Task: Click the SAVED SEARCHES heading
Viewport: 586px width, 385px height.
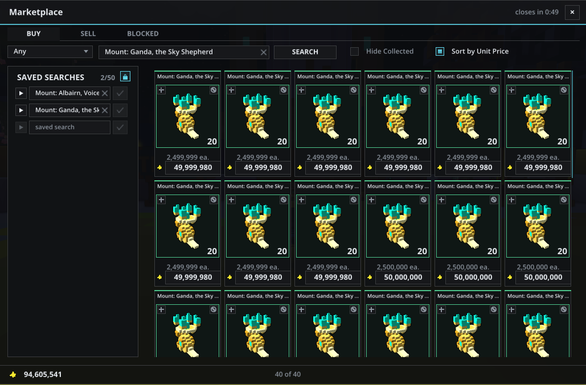Action: [51, 77]
